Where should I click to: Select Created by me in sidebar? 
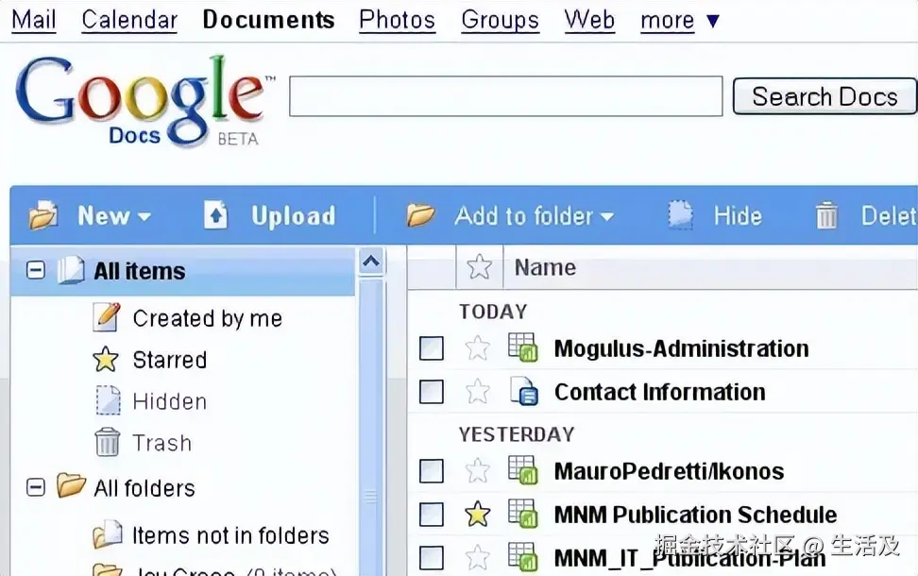click(x=207, y=318)
